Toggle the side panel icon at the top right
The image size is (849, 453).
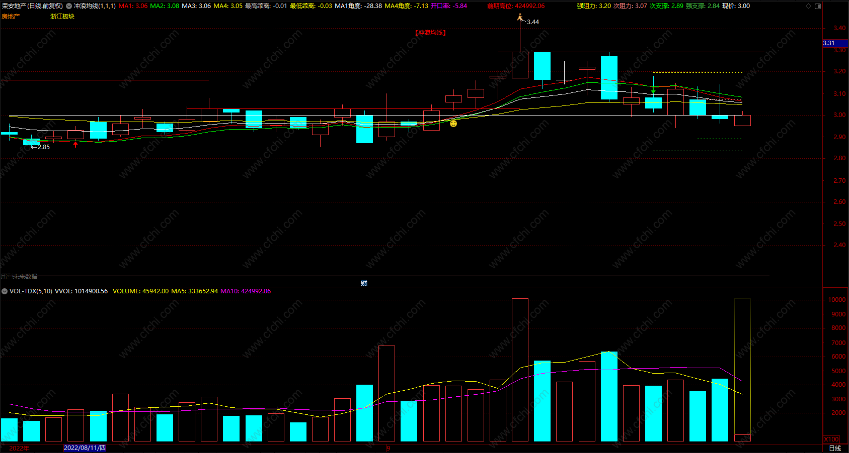pos(818,6)
